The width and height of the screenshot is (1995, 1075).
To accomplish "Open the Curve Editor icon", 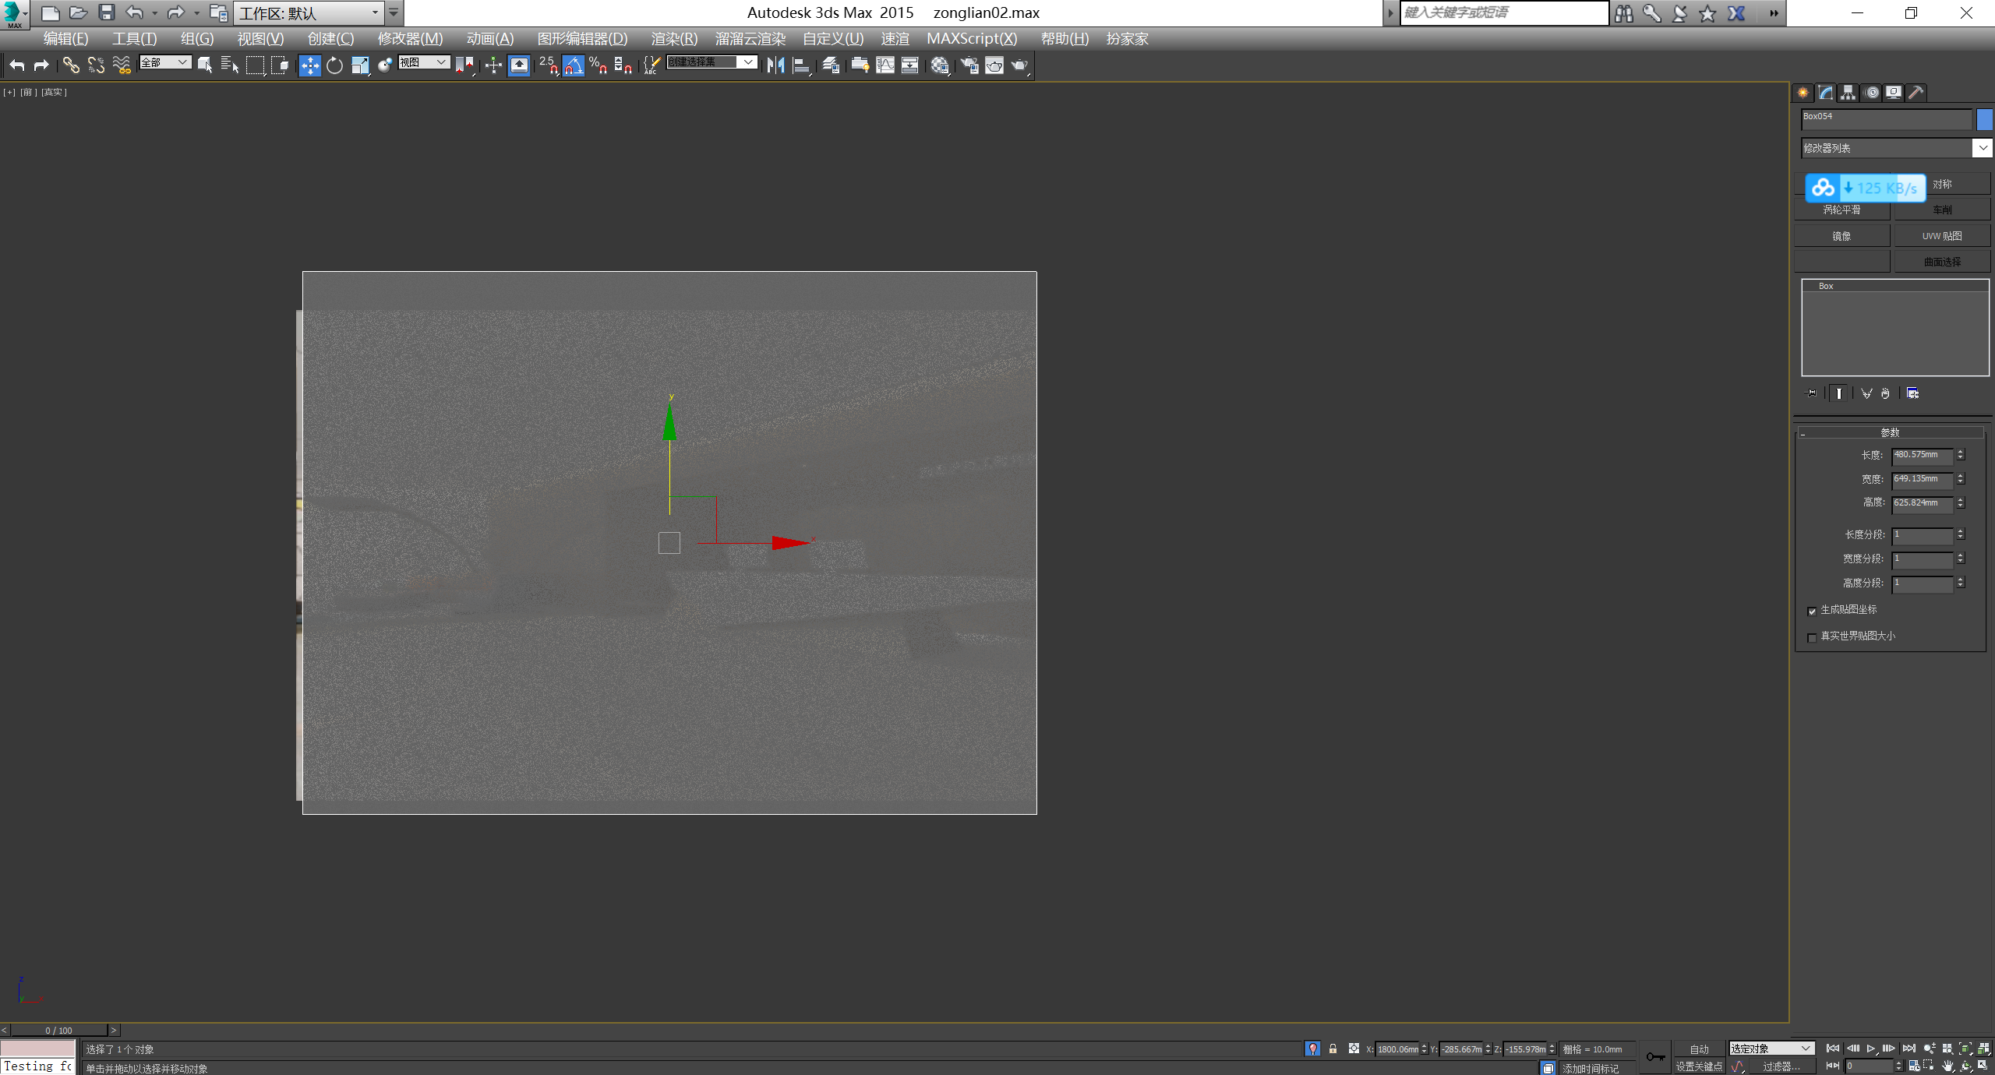I will pyautogui.click(x=885, y=65).
